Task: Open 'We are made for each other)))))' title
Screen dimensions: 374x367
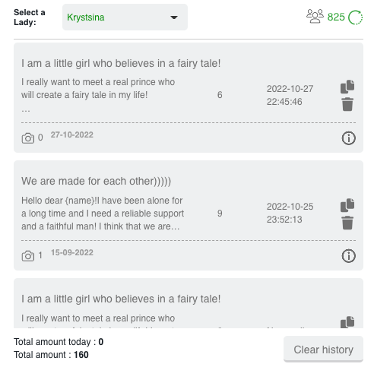Action: (x=96, y=181)
